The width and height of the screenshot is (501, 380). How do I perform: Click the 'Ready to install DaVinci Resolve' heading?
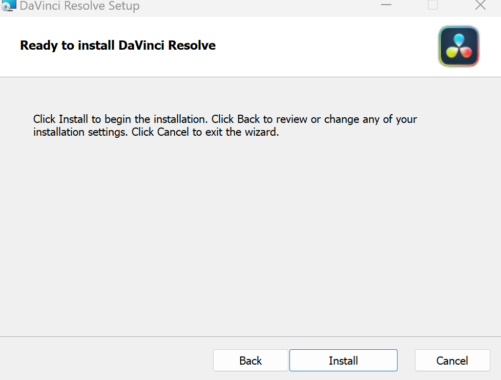tap(118, 46)
